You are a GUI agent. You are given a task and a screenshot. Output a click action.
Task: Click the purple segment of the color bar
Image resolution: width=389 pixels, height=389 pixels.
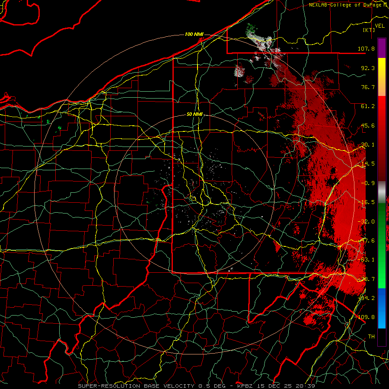[x=382, y=48]
